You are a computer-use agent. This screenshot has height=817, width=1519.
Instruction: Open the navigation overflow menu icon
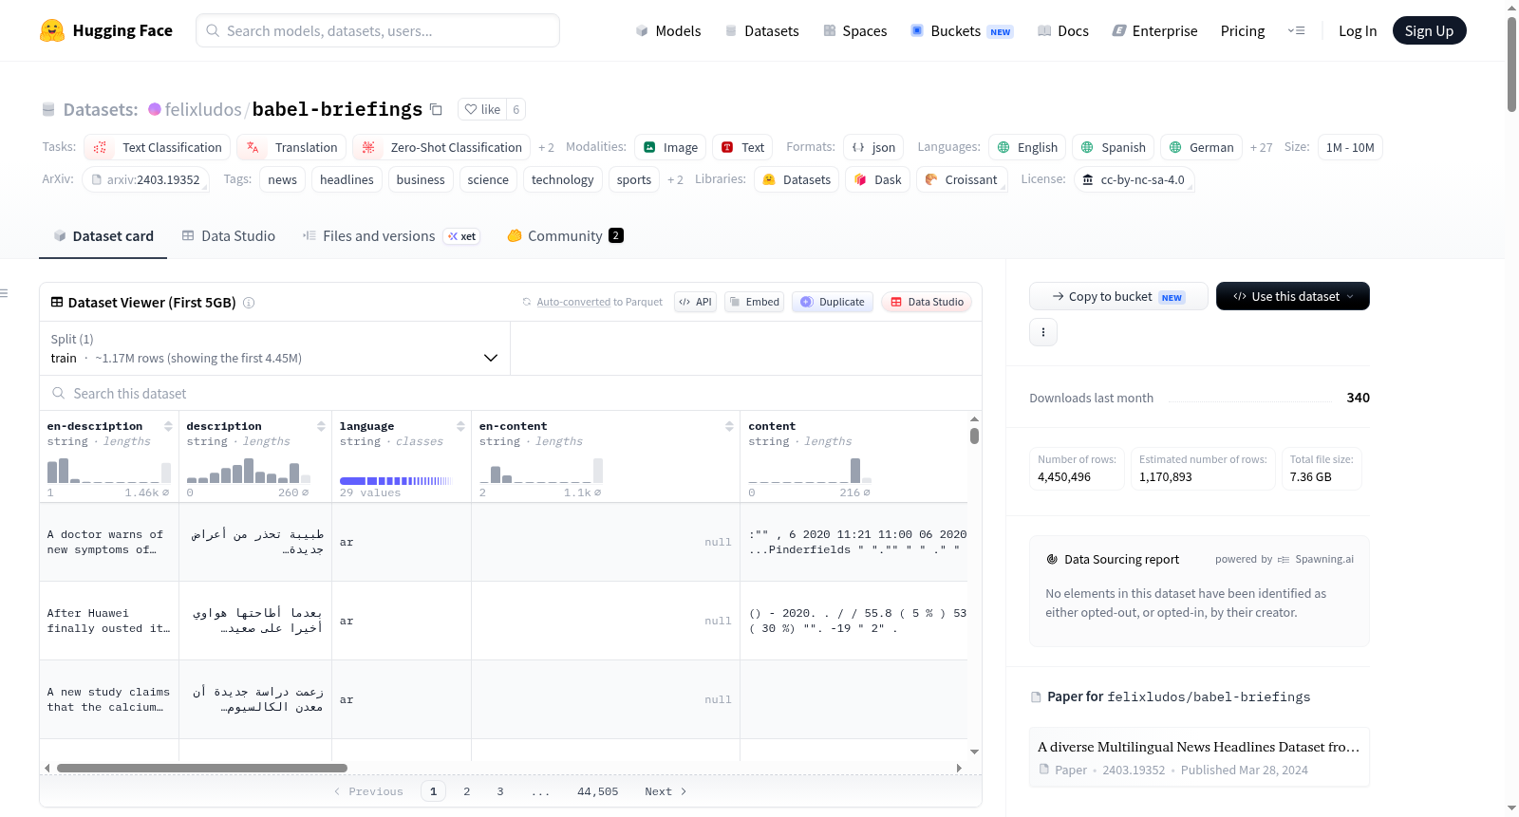tap(1296, 30)
